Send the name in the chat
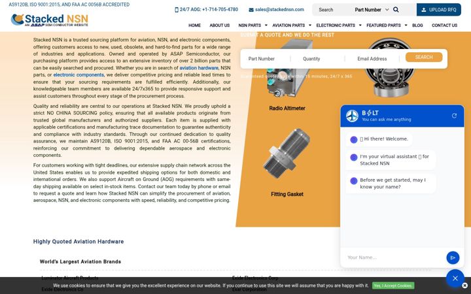Viewport: 471px width, 294px height. tap(453, 257)
